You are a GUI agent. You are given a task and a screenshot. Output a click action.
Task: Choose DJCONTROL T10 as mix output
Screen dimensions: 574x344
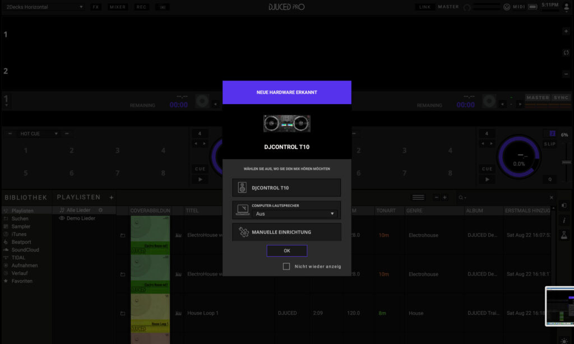(286, 188)
